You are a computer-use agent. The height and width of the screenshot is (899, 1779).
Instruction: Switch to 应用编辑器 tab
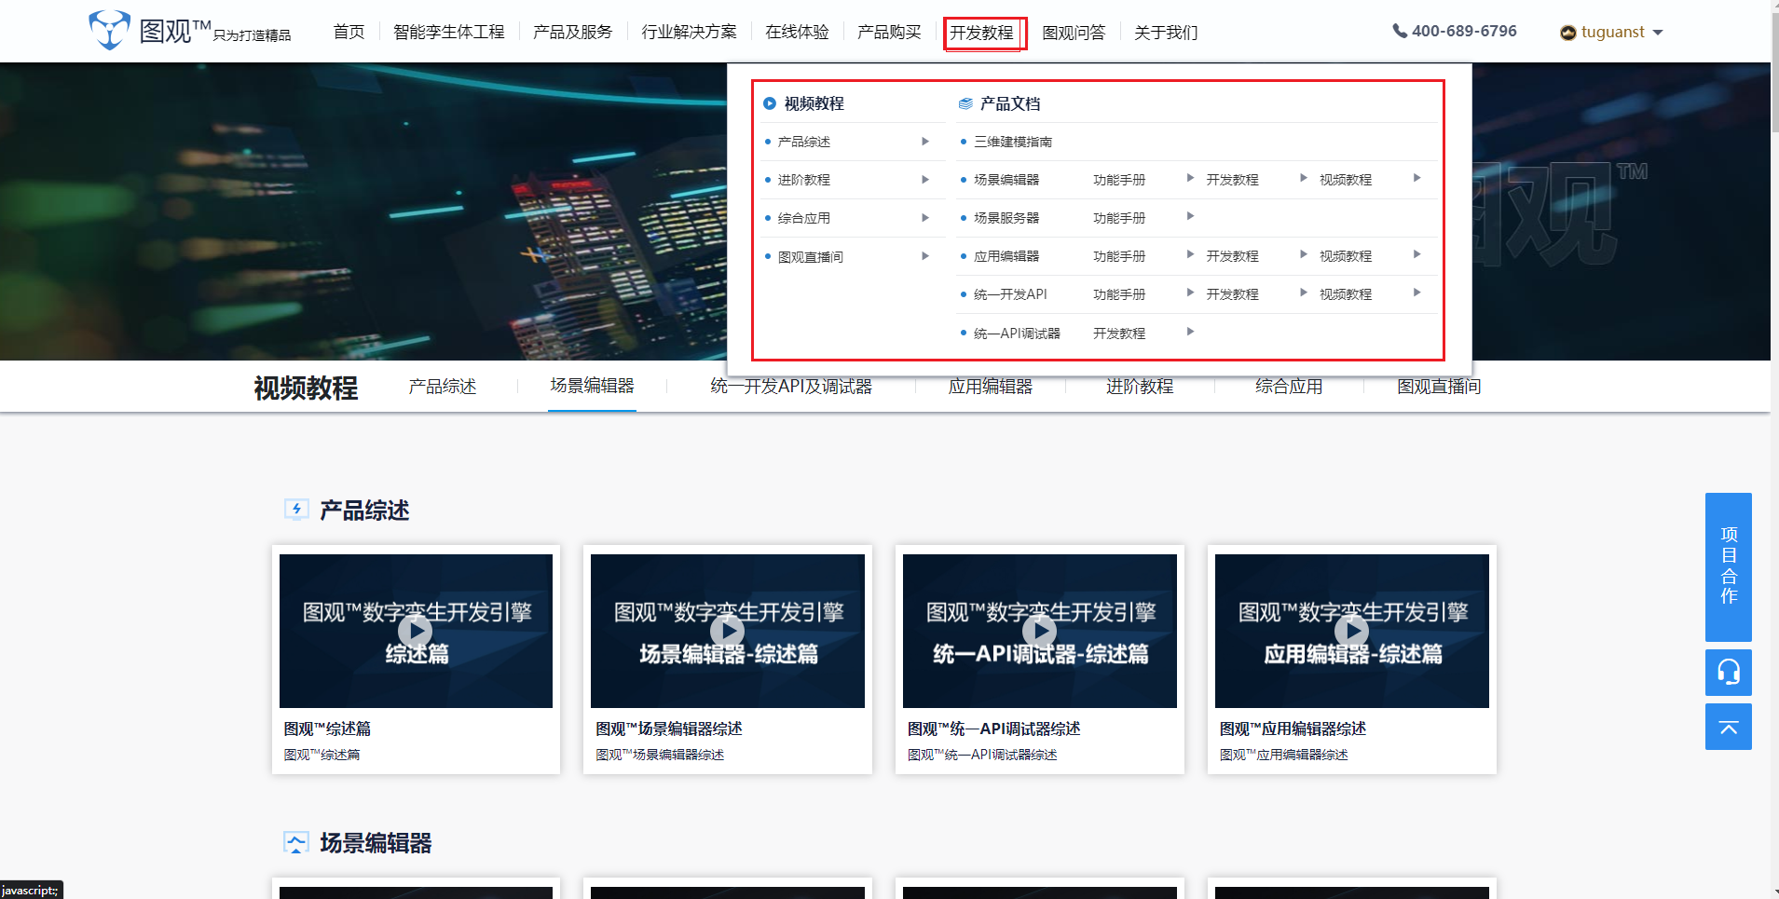(x=991, y=387)
